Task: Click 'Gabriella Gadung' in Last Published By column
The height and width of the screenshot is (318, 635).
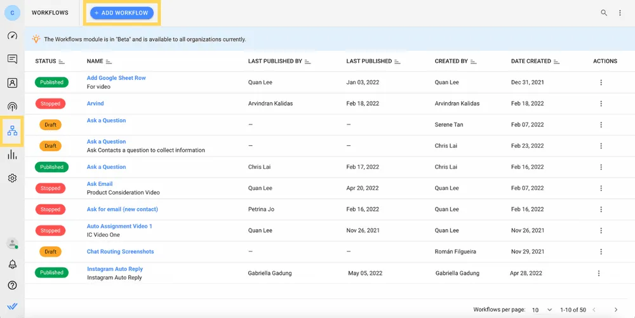Action: click(x=270, y=273)
